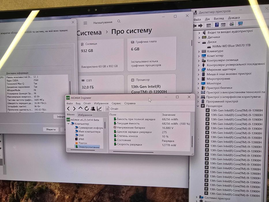Open Device Manager Вигляд menu
Viewport: 269px width, 202px height.
[219, 18]
